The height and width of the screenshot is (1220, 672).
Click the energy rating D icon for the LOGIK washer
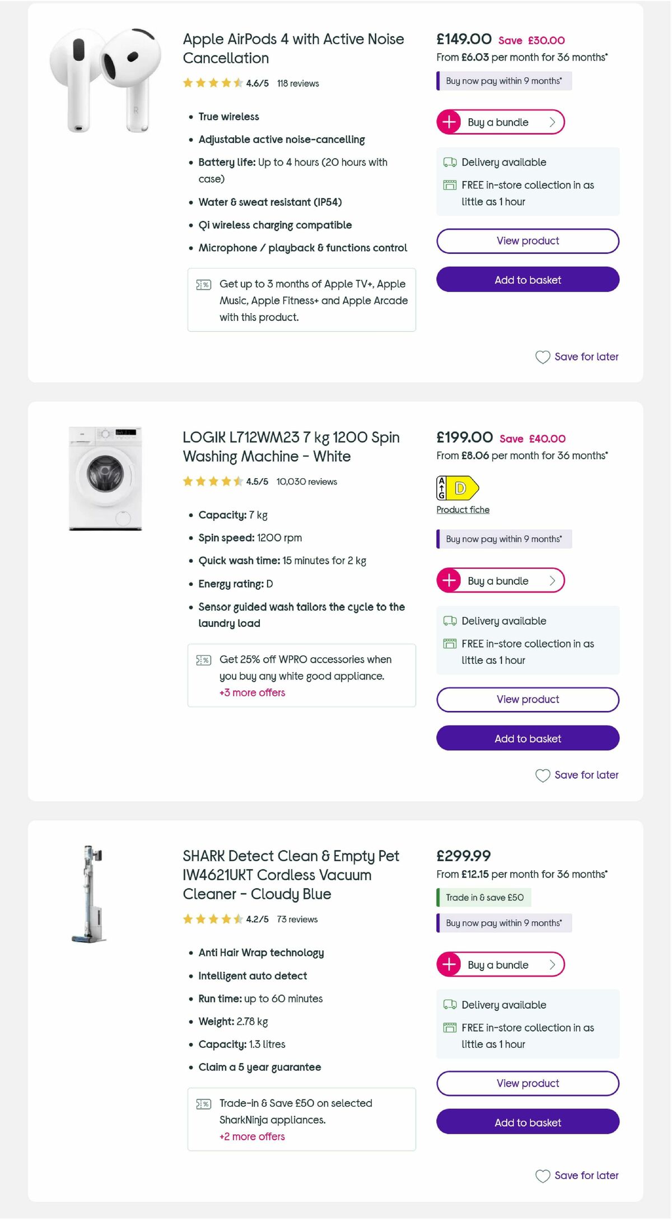point(458,488)
